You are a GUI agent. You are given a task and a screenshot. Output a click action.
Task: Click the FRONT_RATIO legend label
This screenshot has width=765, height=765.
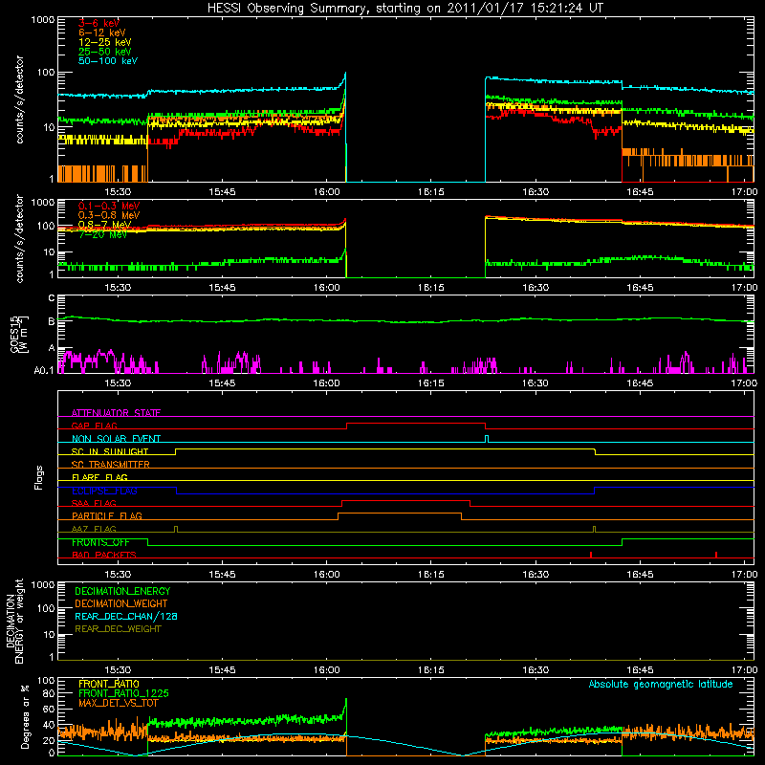[109, 684]
